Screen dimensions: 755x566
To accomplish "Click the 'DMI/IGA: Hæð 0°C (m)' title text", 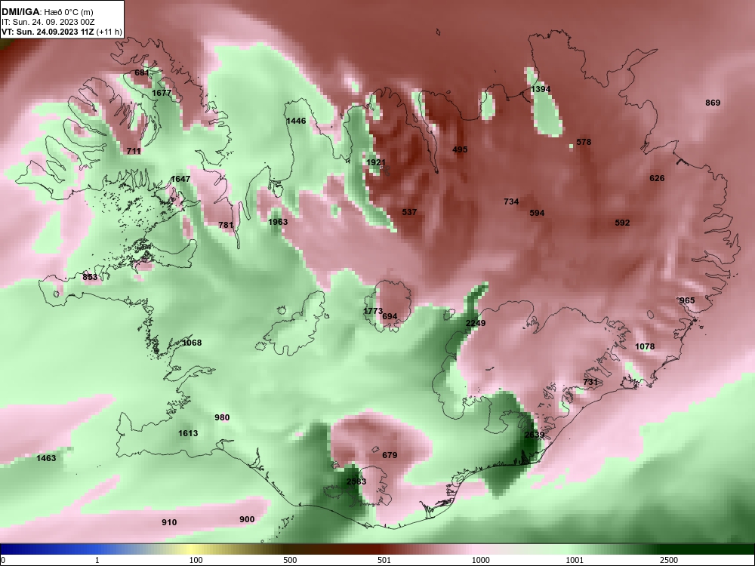I will 47,13.
